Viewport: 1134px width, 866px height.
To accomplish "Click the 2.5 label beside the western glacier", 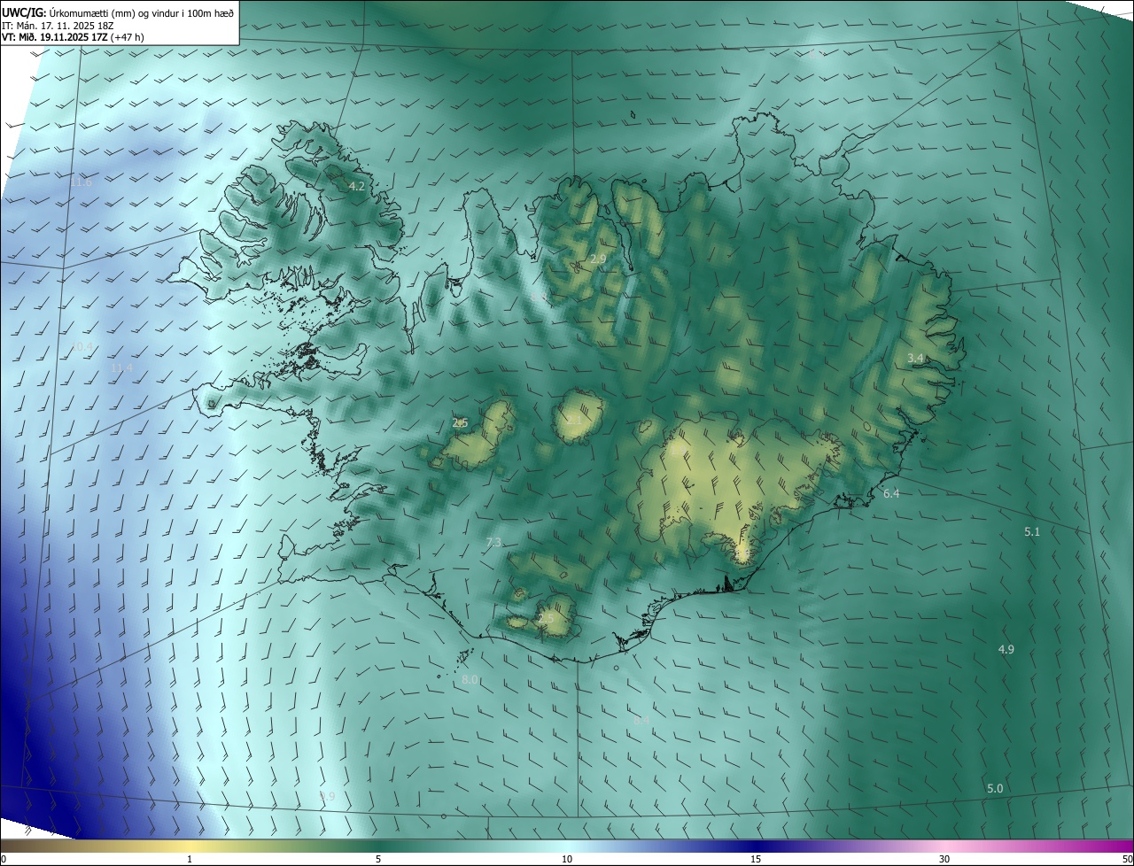I will tap(460, 423).
